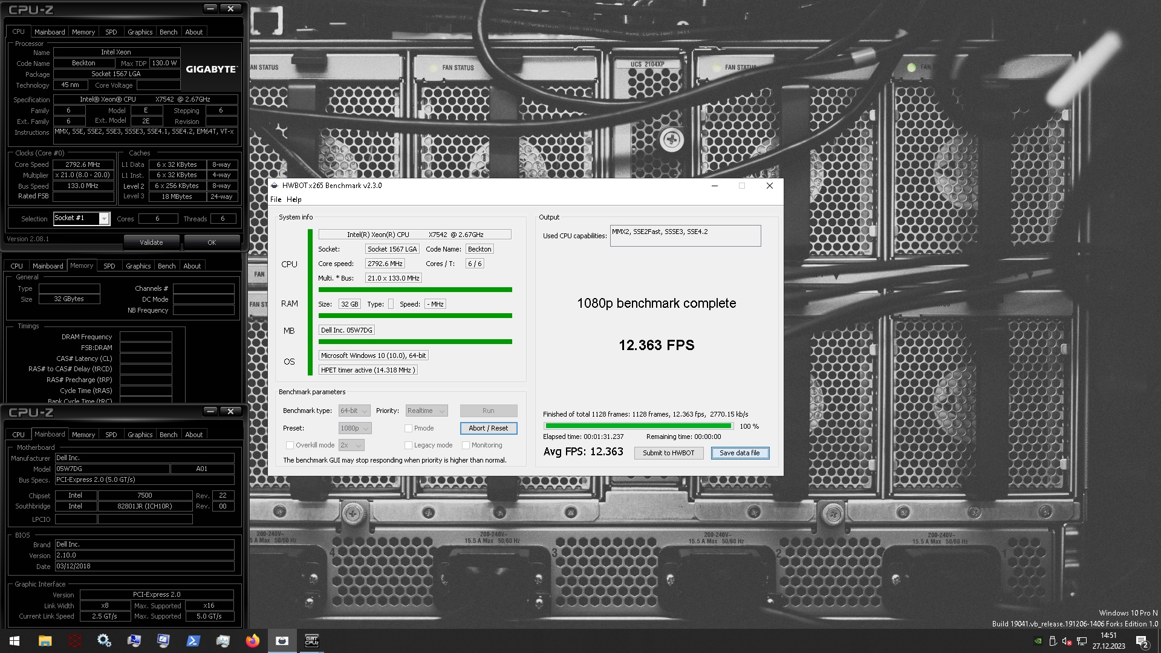The image size is (1161, 653).
Task: Click the Abort / Reset button
Action: click(x=489, y=428)
